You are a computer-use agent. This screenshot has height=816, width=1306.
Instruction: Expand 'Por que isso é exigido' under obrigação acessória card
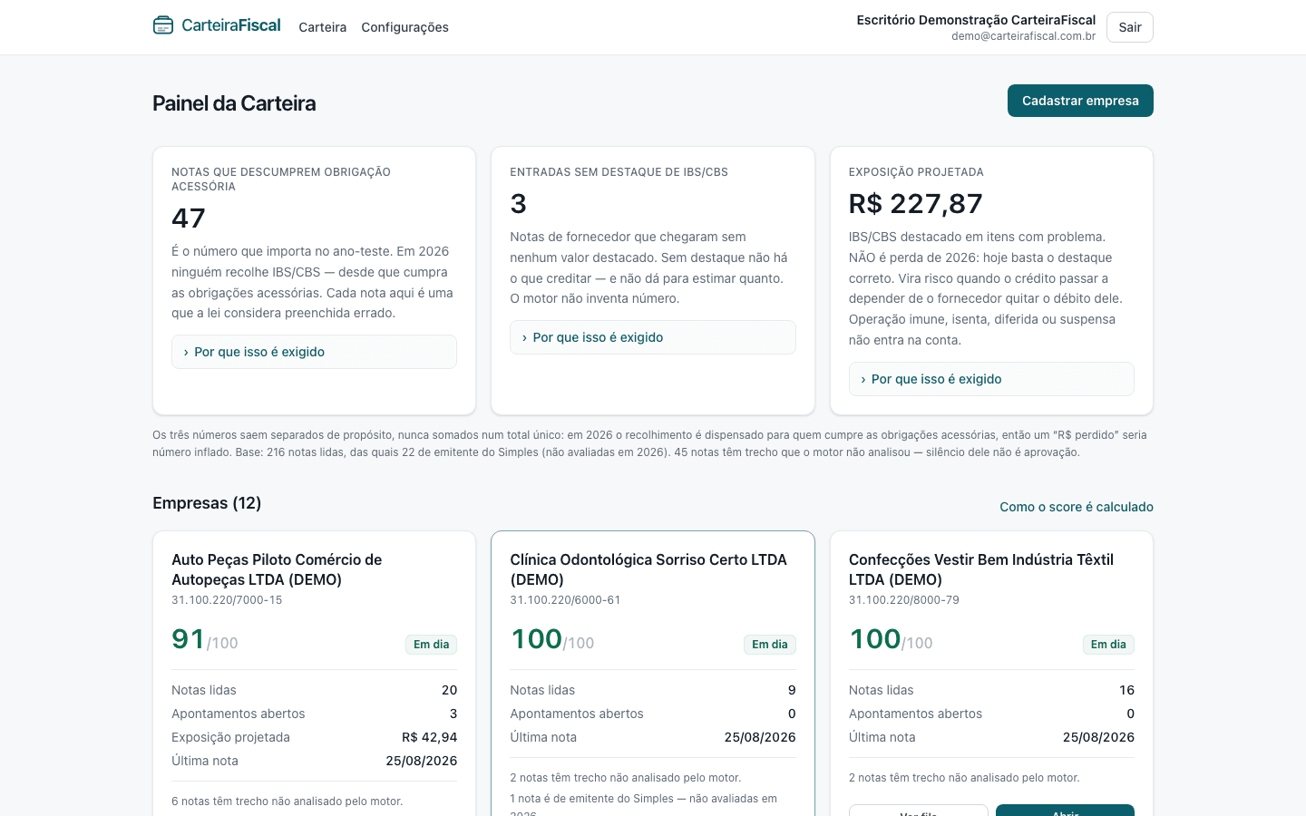314,352
